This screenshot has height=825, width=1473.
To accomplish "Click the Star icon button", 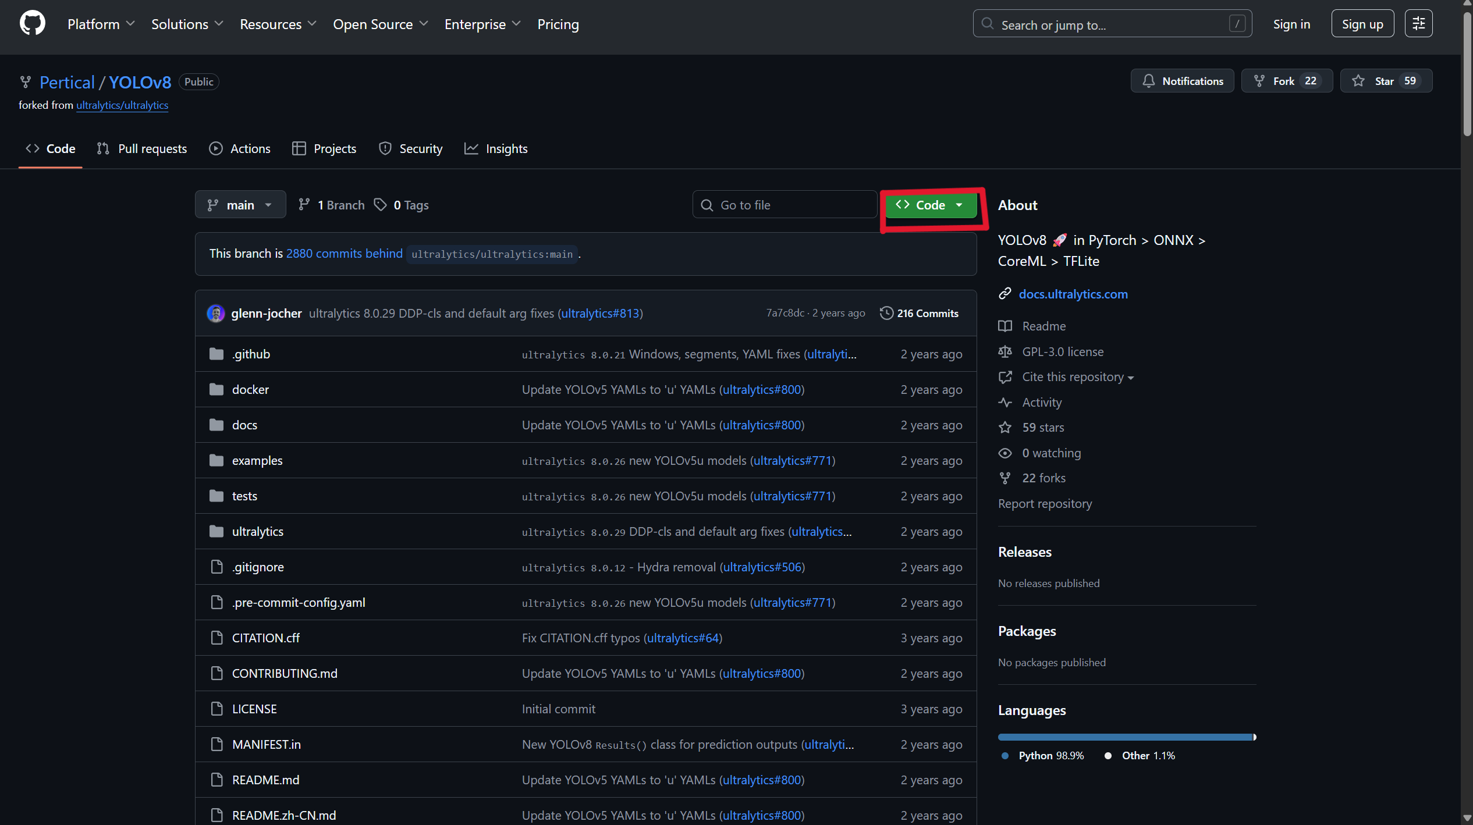I will (x=1358, y=81).
